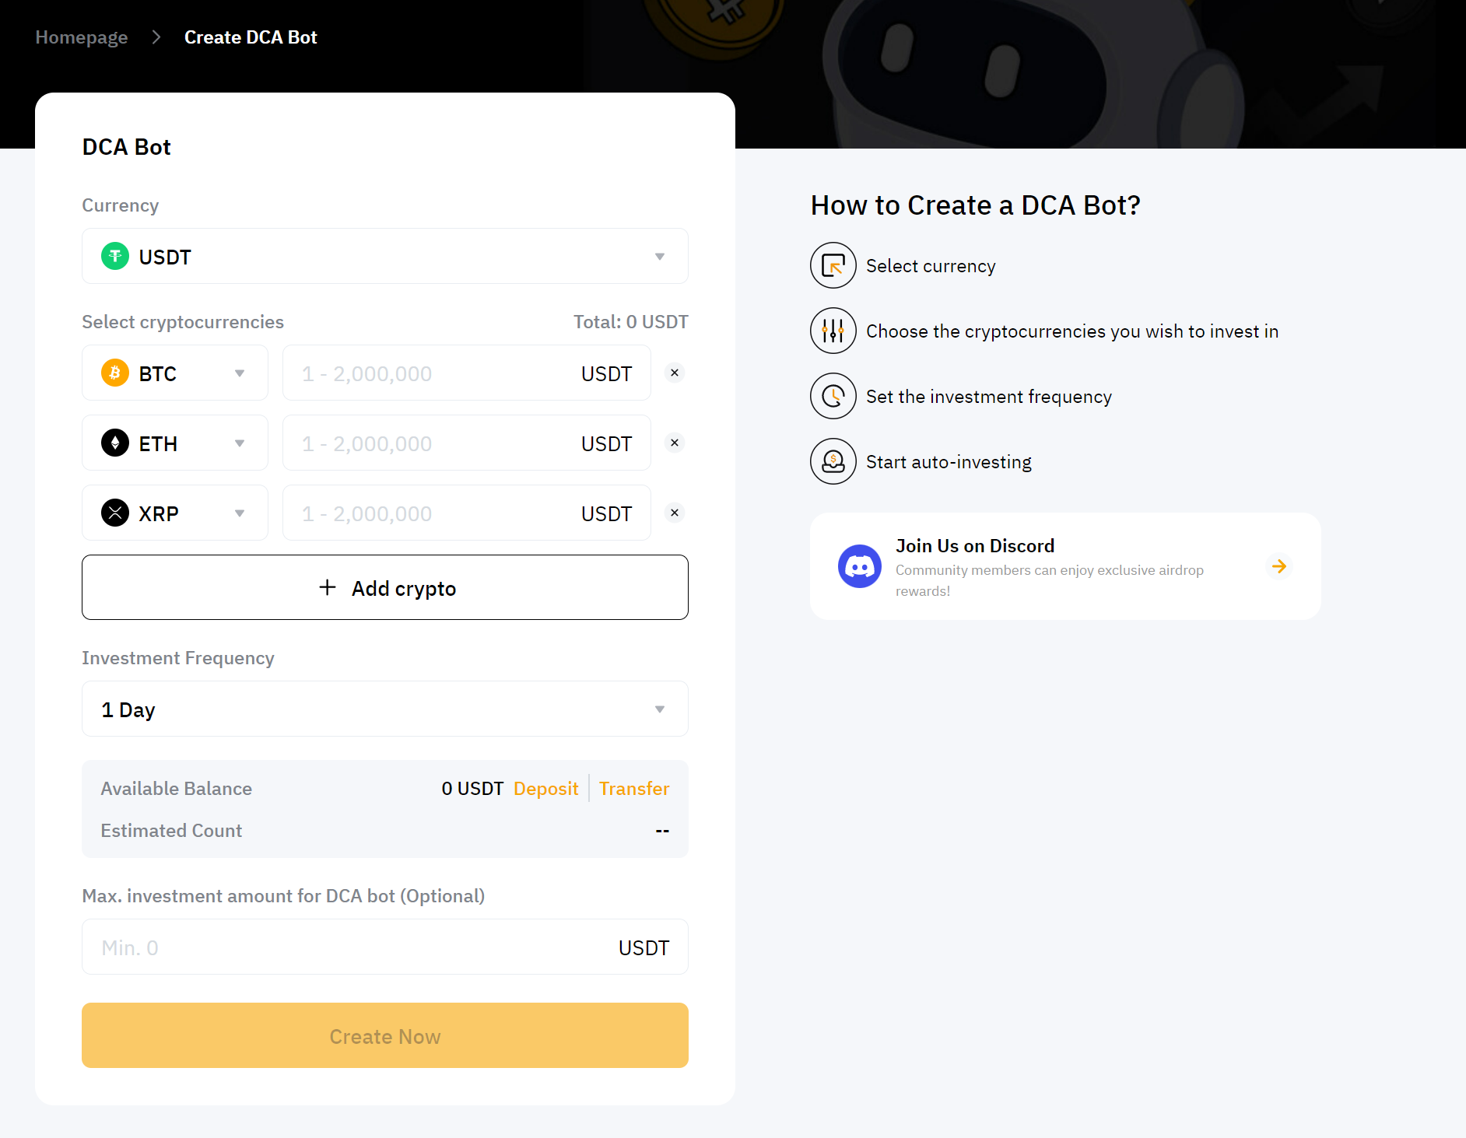
Task: Click the Select currency step icon
Action: click(x=833, y=266)
